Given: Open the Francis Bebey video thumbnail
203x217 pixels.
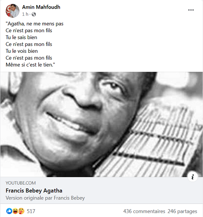Looking at the screenshot, I should (101, 124).
